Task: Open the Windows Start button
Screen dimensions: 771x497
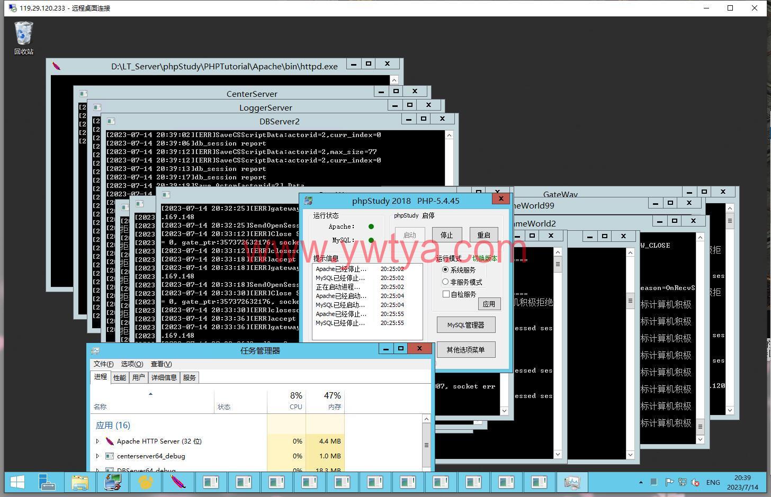Action: [17, 482]
